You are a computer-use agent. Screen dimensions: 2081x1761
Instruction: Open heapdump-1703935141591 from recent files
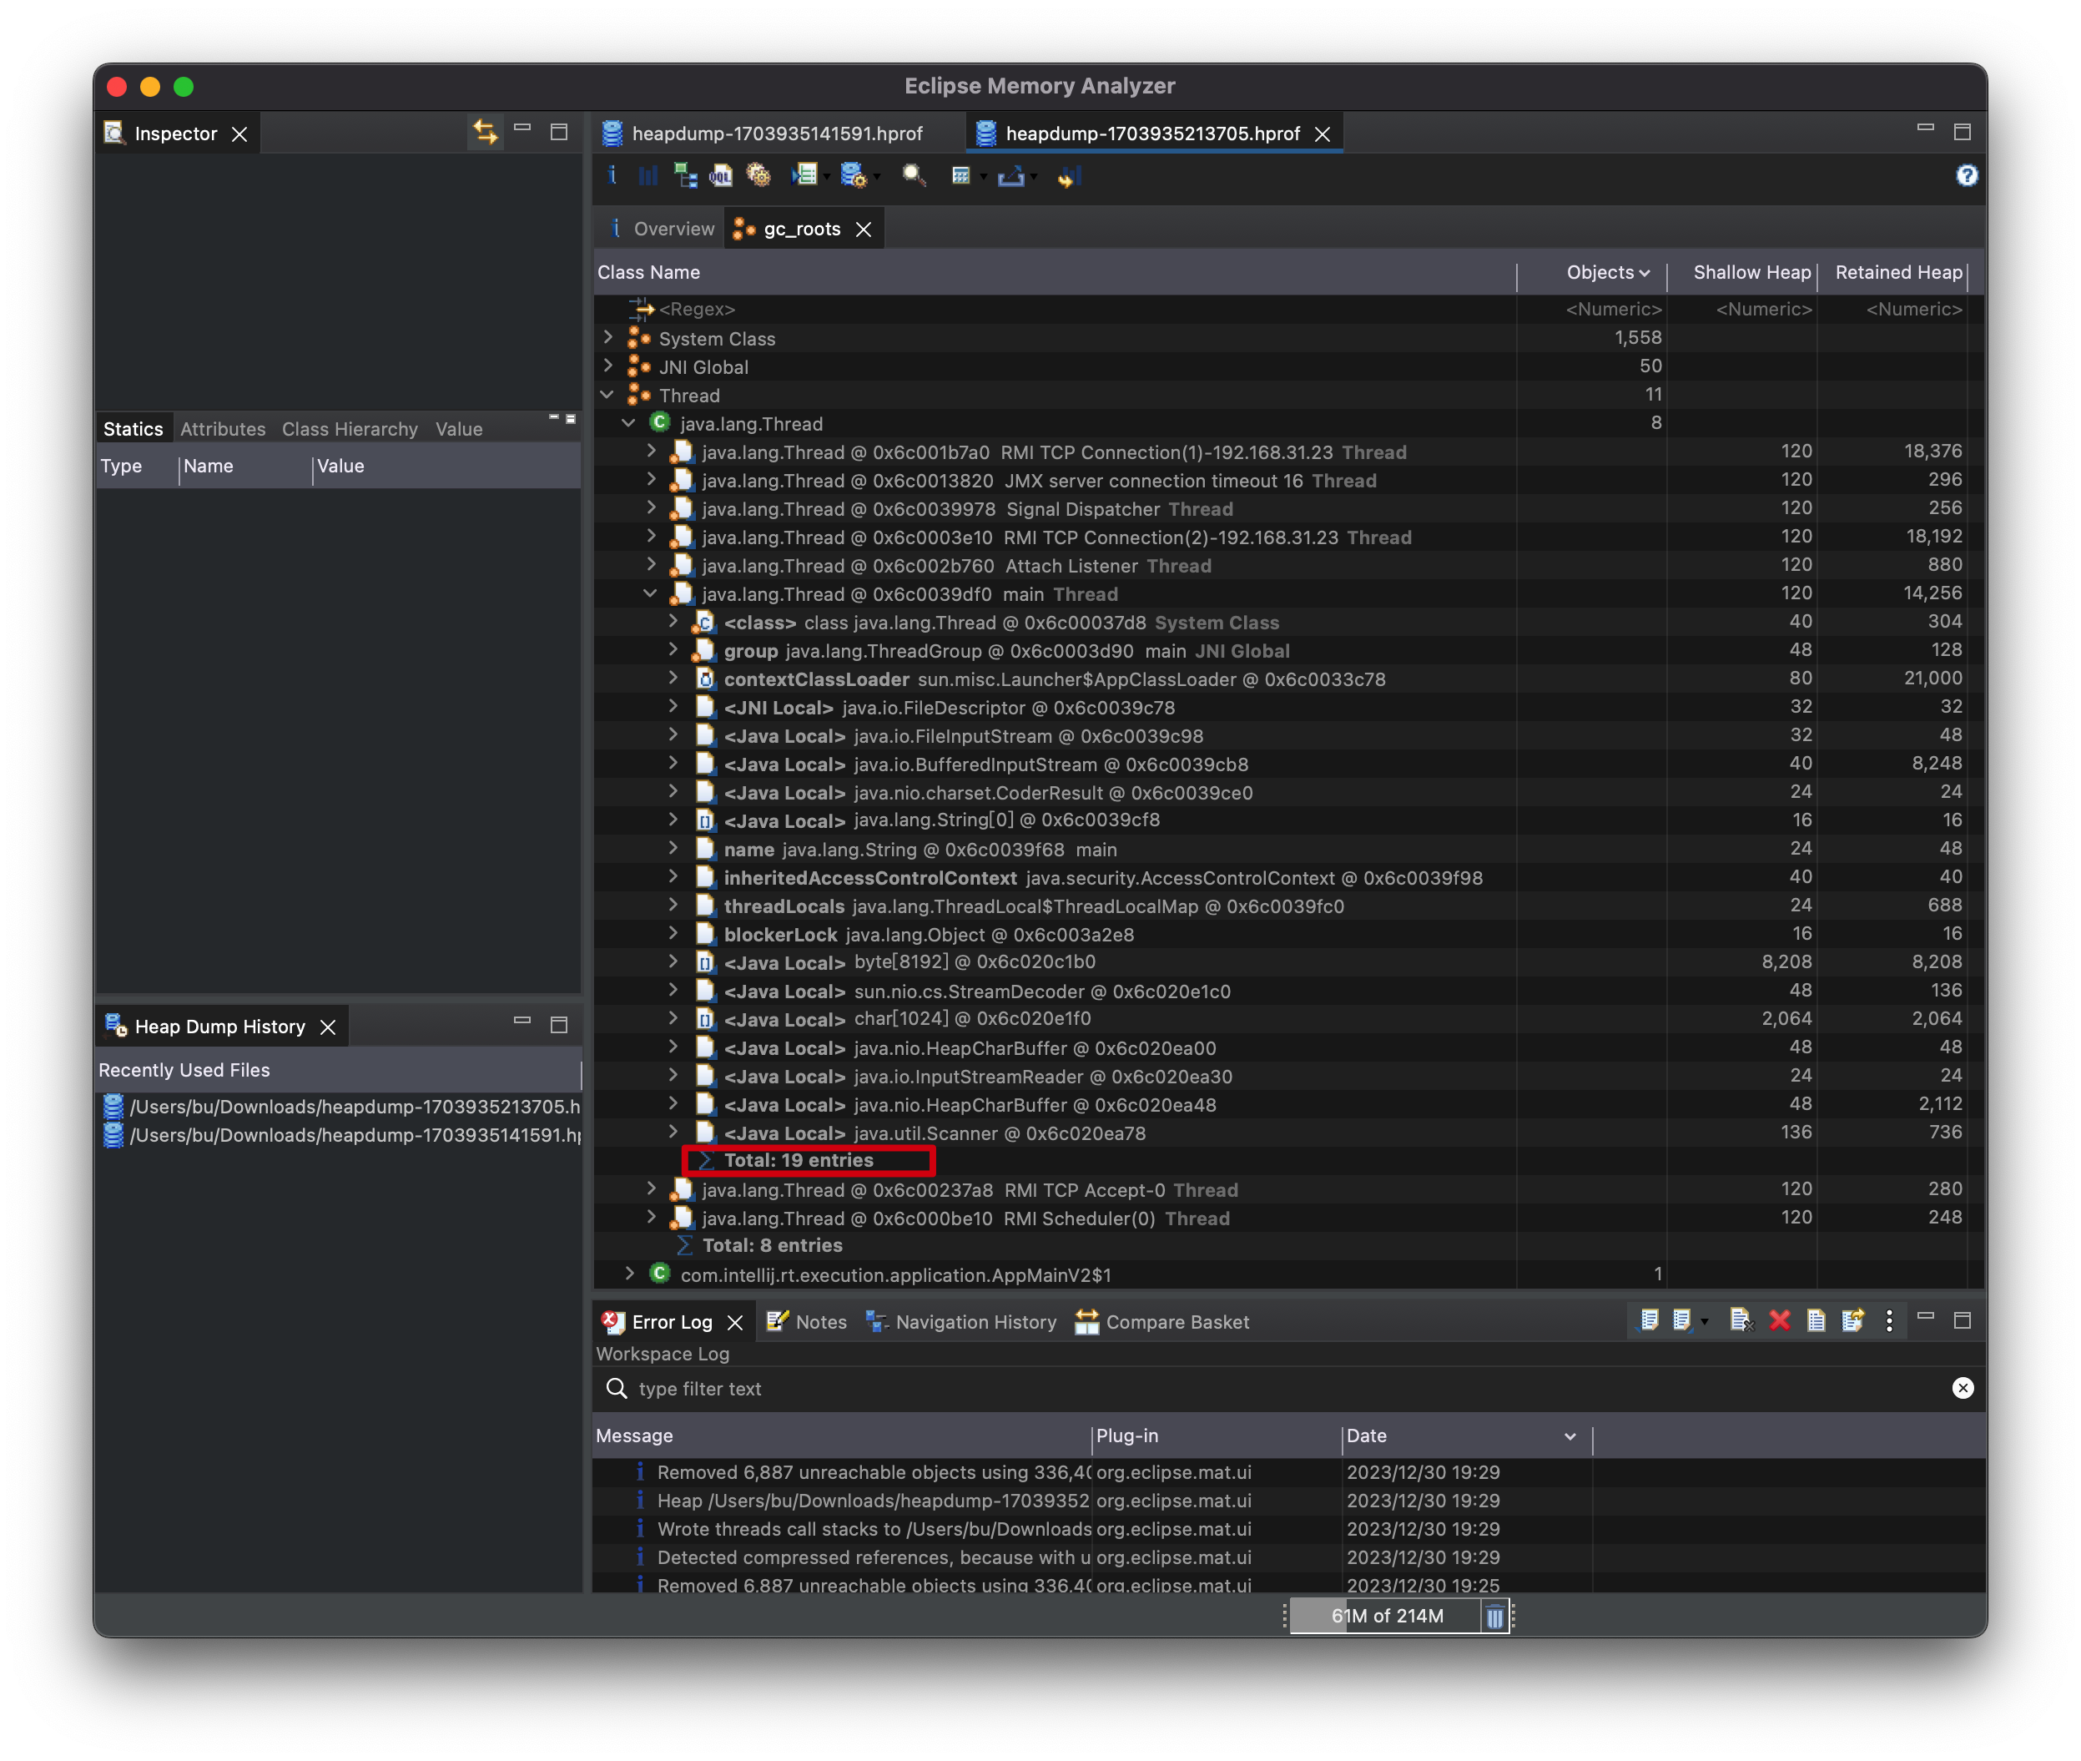[x=355, y=1135]
